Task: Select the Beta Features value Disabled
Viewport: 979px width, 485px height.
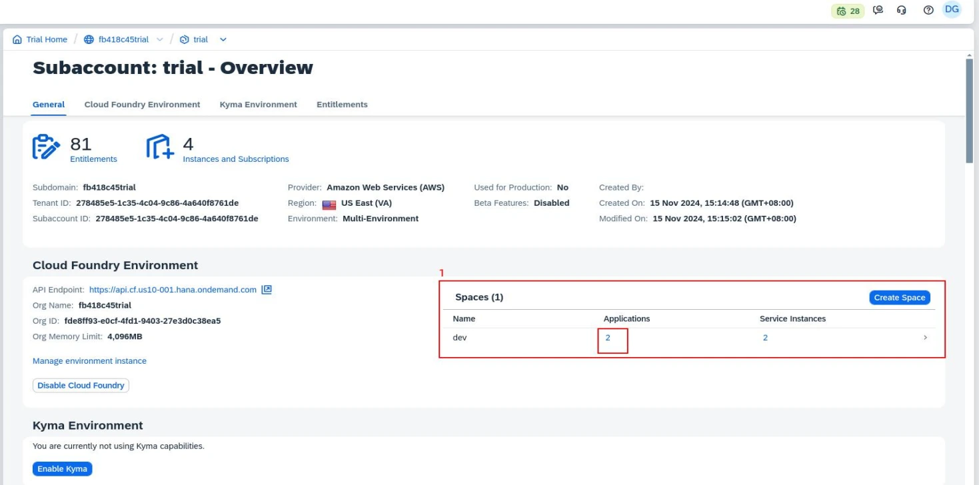Action: tap(552, 203)
